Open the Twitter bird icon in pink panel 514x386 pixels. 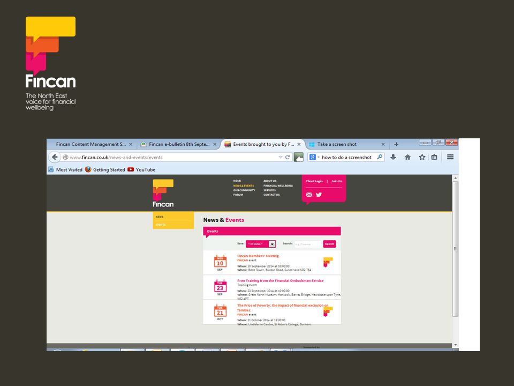click(319, 195)
